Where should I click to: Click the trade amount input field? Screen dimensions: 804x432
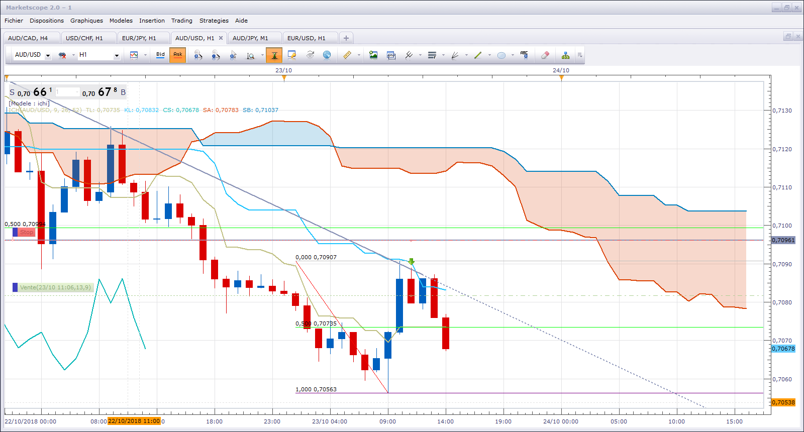click(x=67, y=92)
